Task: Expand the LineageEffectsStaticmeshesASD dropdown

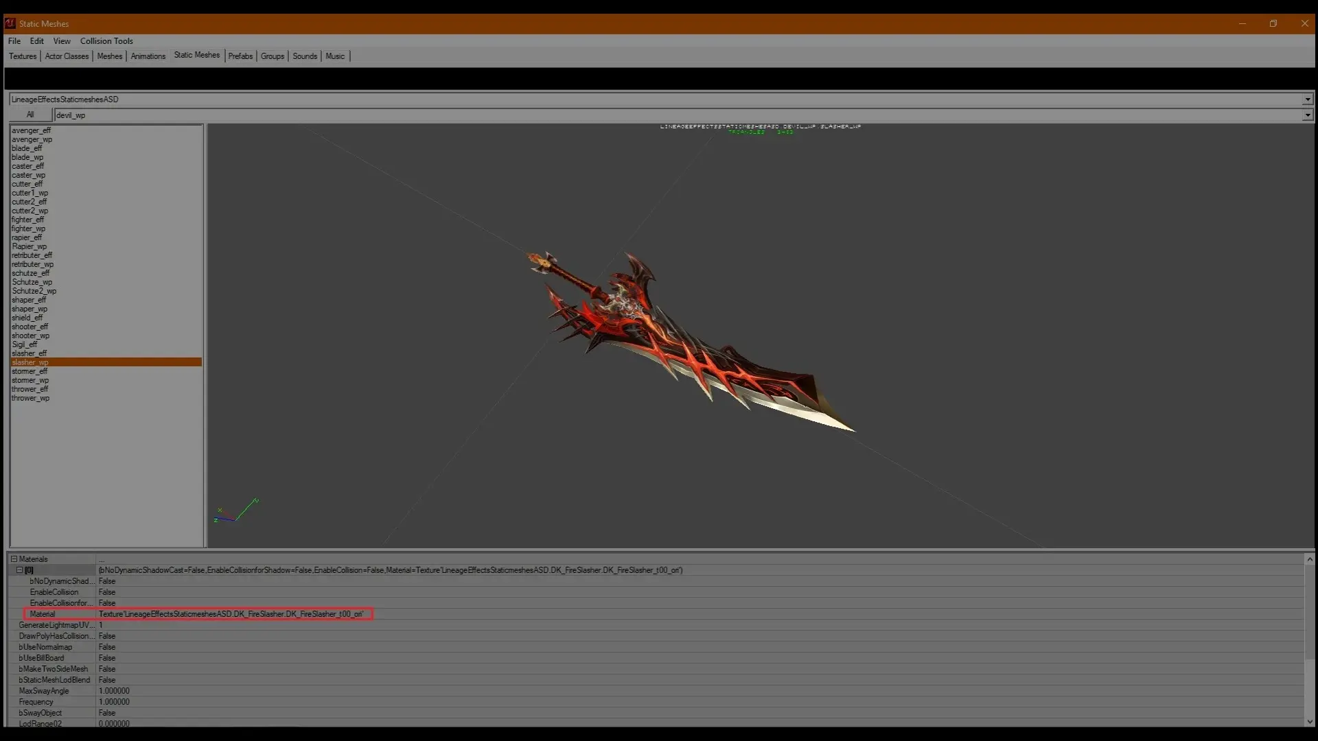Action: click(x=1308, y=99)
